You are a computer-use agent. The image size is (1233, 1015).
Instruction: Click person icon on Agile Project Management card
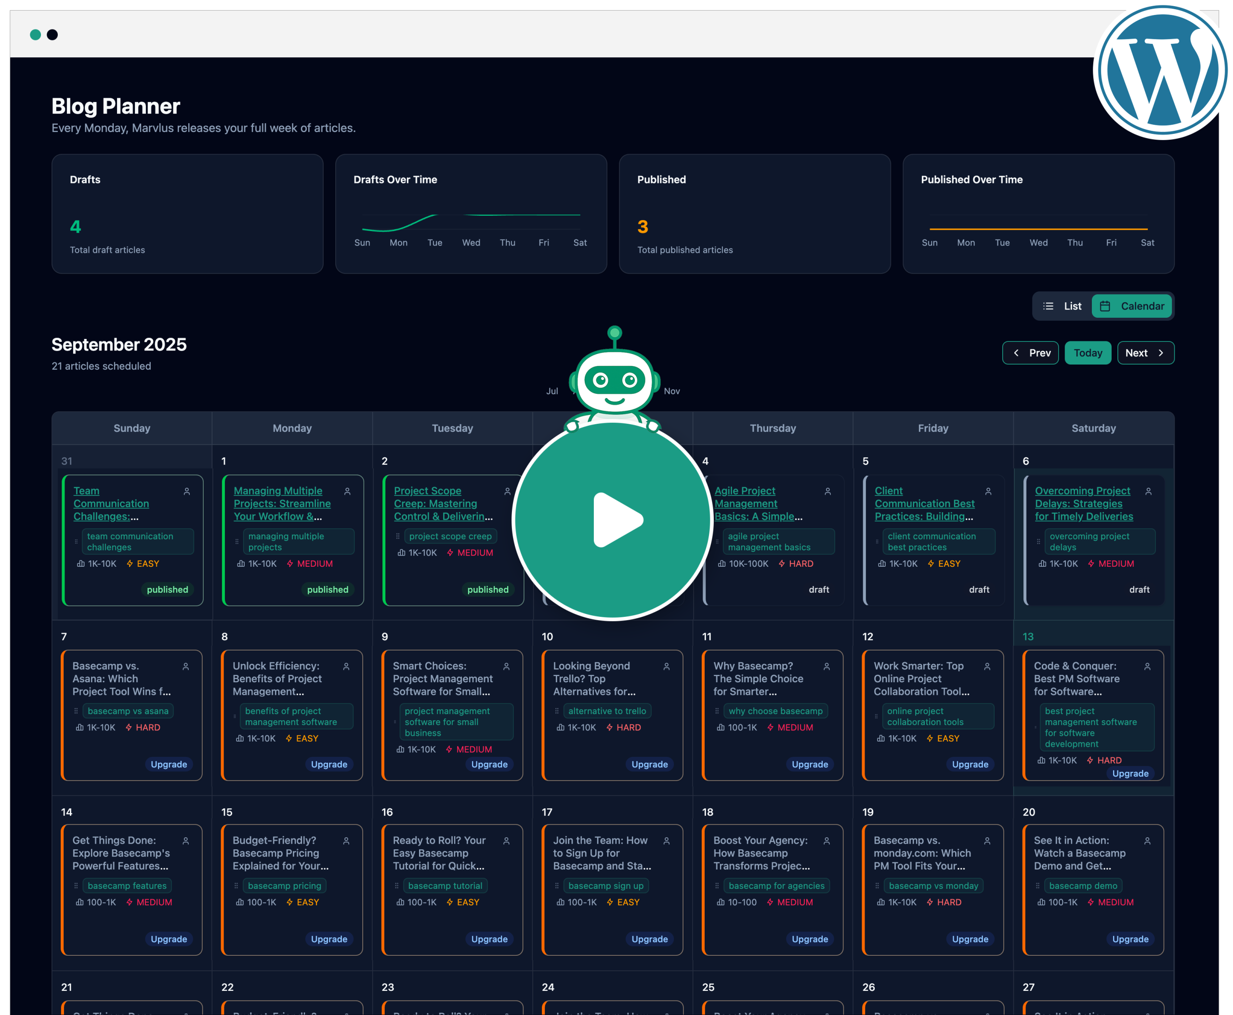pos(827,492)
